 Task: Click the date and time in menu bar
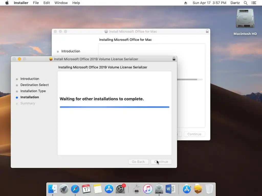209,3
